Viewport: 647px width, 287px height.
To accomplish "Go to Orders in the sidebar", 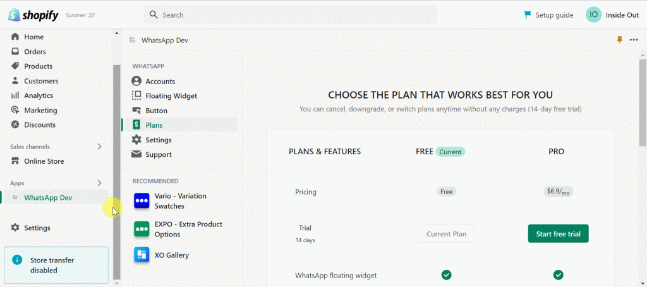I will pyautogui.click(x=35, y=52).
